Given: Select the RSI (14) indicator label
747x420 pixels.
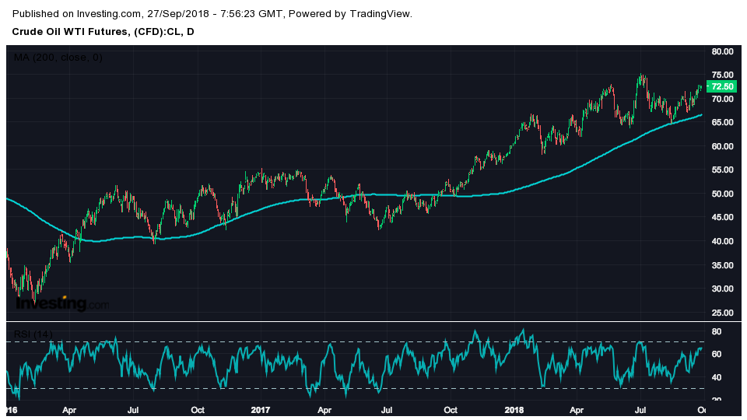Looking at the screenshot, I should coord(33,334).
